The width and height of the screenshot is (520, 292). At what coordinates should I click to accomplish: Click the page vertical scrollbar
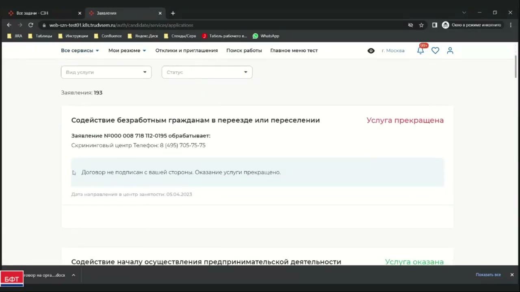tap(516, 67)
